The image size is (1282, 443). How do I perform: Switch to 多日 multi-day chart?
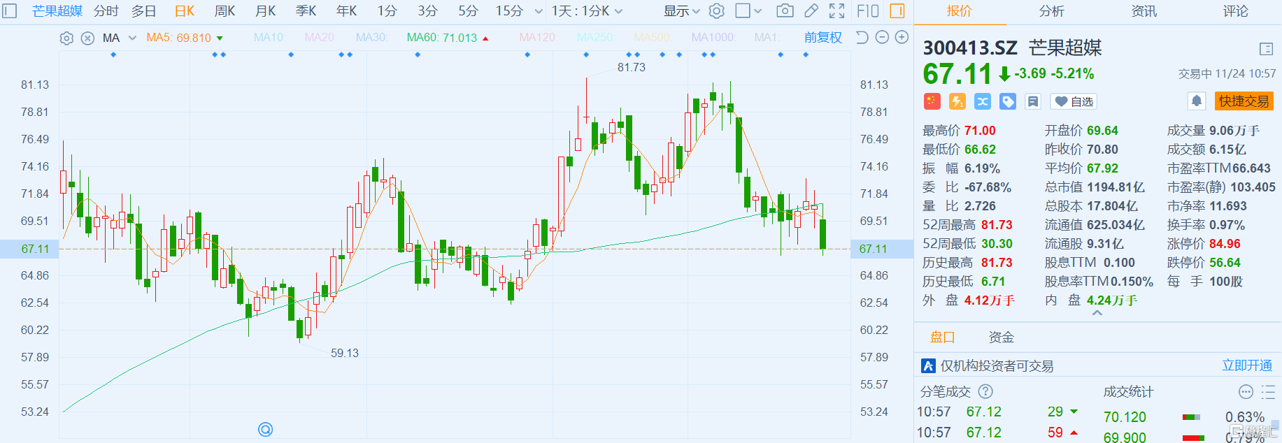pos(144,11)
